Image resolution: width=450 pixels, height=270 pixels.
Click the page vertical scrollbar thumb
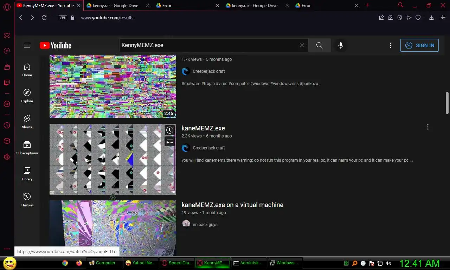tap(447, 103)
